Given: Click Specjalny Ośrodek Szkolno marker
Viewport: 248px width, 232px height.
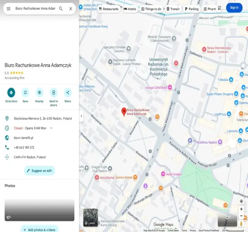Looking at the screenshot, I should [129, 48].
